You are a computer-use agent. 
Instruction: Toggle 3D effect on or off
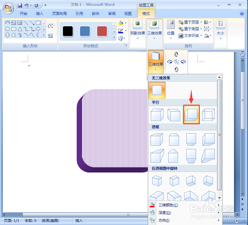177,62
